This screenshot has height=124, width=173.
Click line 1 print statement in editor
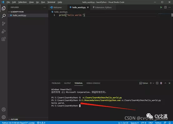click(72, 15)
